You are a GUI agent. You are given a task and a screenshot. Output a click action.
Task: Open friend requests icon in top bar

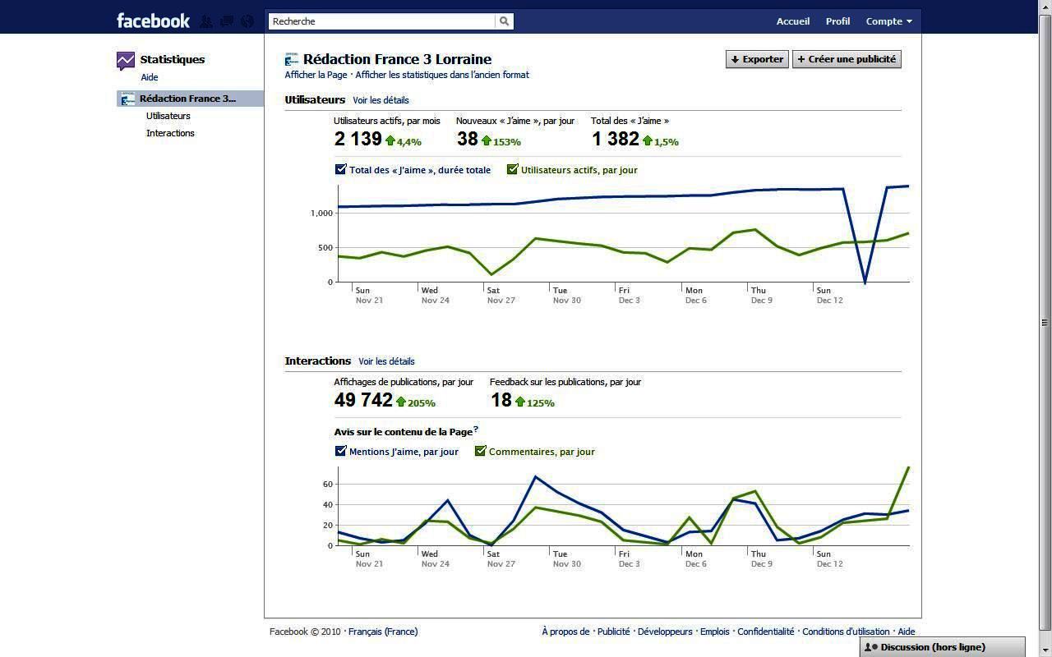point(206,21)
